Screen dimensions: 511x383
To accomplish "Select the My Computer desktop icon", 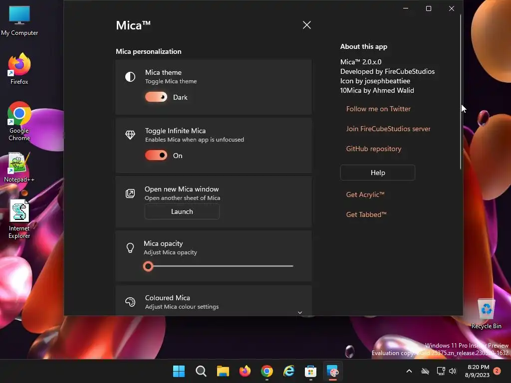I will coord(19,21).
